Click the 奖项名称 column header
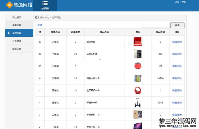Viewport: 199px width, 129px height. (55, 32)
